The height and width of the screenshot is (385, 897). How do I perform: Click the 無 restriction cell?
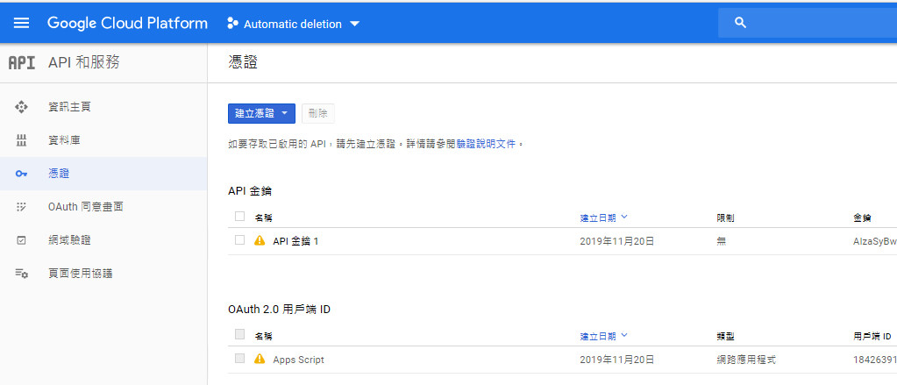[721, 241]
